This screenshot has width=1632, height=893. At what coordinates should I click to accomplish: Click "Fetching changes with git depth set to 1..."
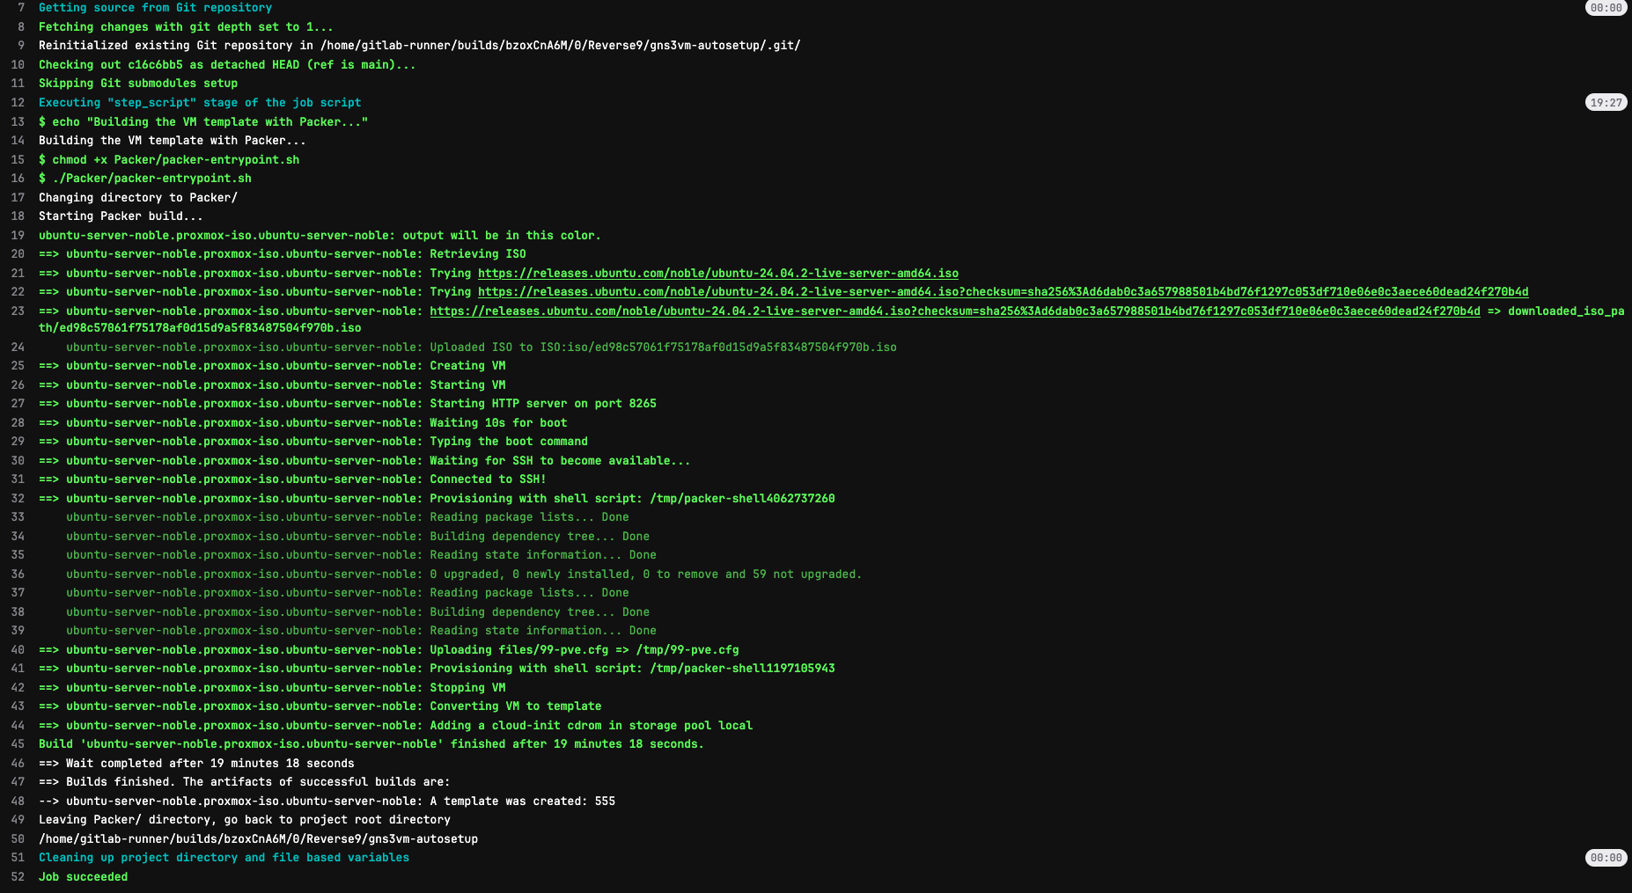coord(186,27)
